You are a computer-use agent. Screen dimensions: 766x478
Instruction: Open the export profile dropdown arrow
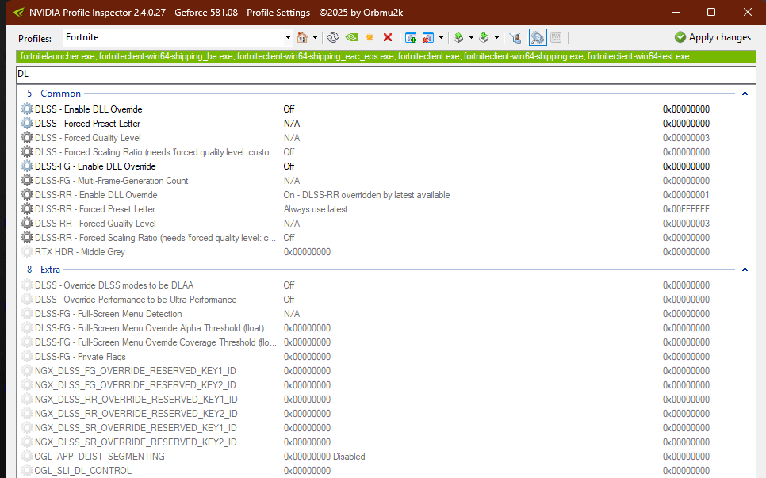pyautogui.click(x=471, y=37)
